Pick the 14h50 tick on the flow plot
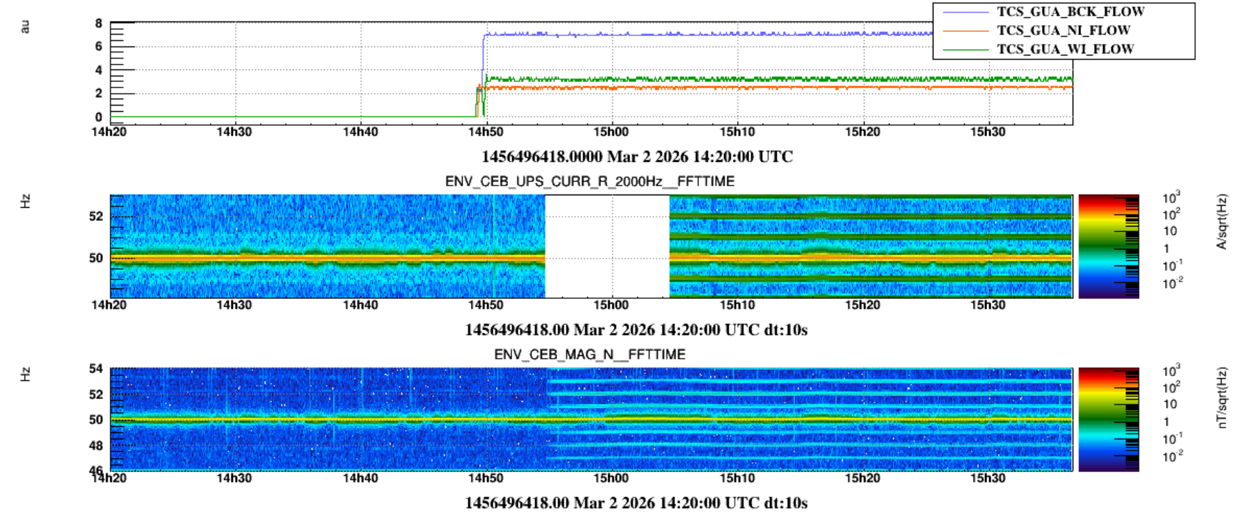This screenshot has height=515, width=1243. coord(485,132)
